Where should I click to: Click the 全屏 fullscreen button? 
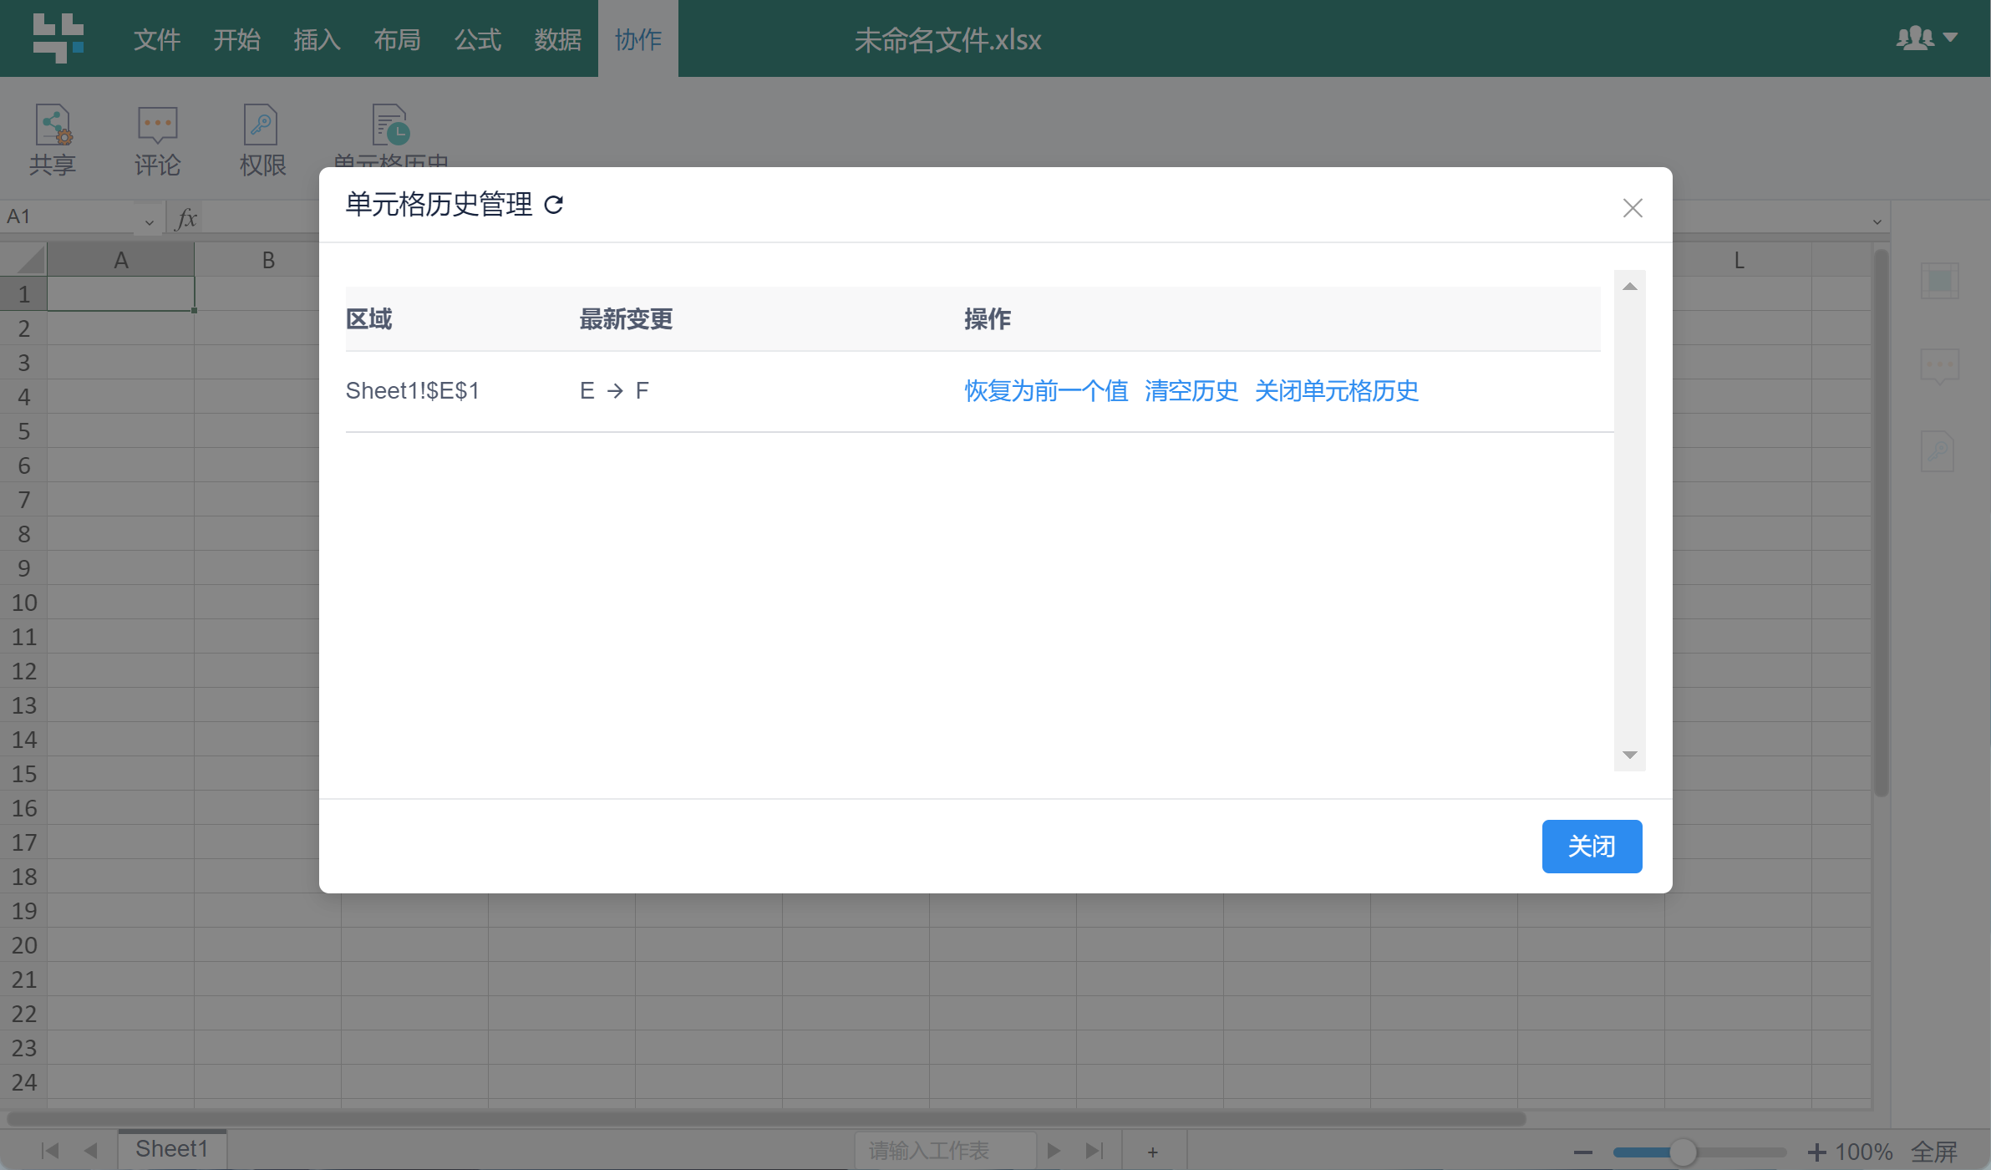tap(1934, 1152)
